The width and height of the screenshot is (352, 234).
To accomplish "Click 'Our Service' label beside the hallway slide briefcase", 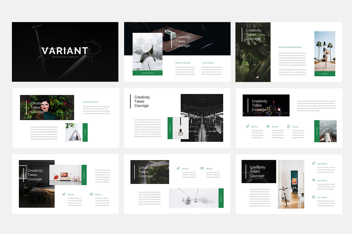I will coord(322,180).
